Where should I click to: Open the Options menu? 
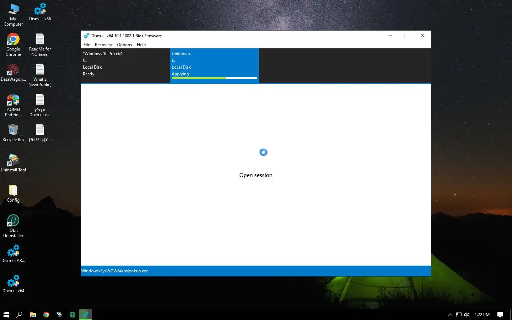pyautogui.click(x=124, y=44)
